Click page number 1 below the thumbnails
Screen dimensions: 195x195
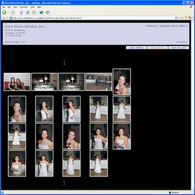(64, 183)
